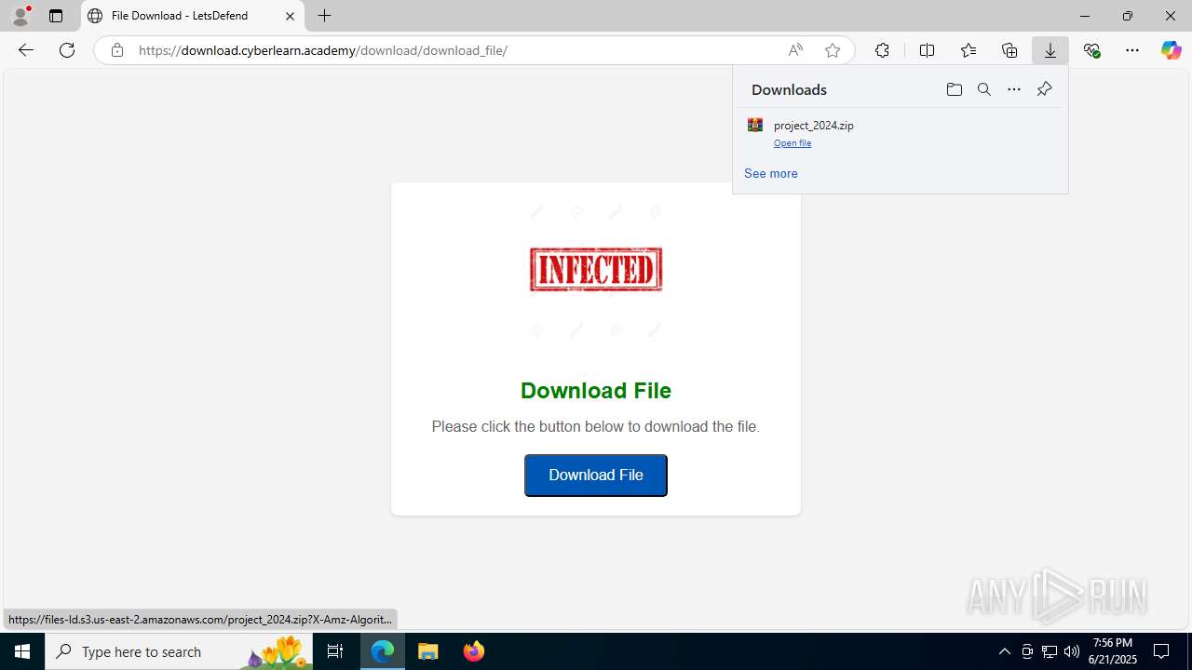This screenshot has height=670, width=1192.
Task: Open the Extensions puzzle icon
Action: click(x=882, y=50)
